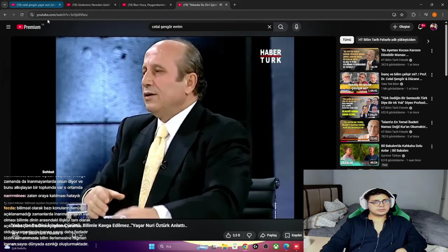Close the 'Yobazlar Bu Dini İçinde' tab
The width and height of the screenshot is (448, 252).
click(x=226, y=5)
